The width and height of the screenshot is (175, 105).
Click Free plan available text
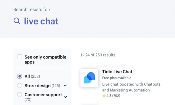click(117, 78)
